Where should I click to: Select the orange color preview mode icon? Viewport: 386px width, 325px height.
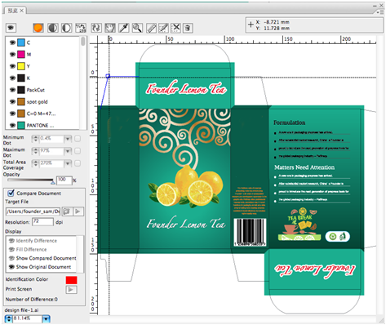tap(38, 28)
